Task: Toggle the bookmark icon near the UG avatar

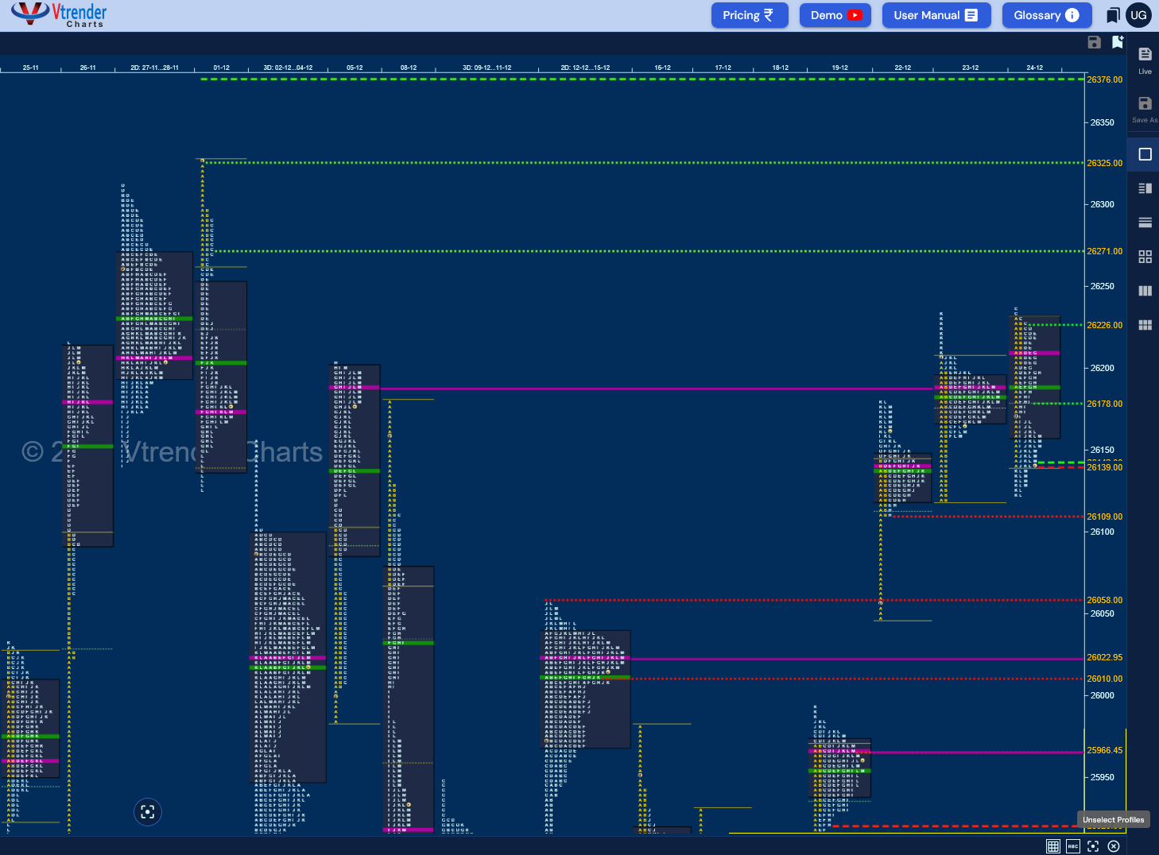Action: (1113, 14)
